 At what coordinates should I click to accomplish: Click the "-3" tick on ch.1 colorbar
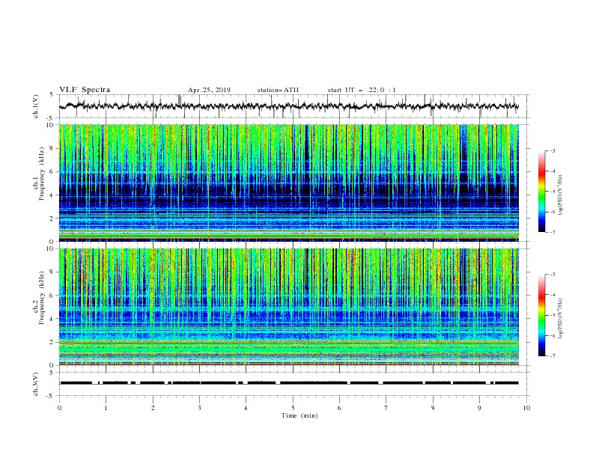pyautogui.click(x=553, y=150)
